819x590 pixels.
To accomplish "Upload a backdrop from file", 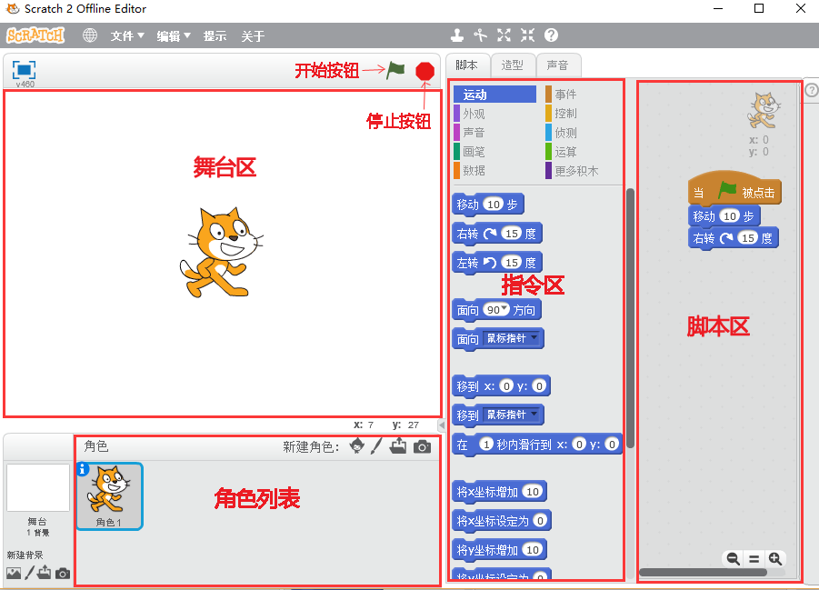I will [x=45, y=573].
